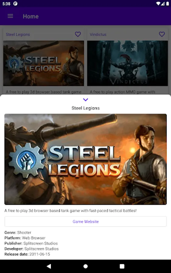Tap the Wi-Fi status icon
Image resolution: width=171 pixels, height=273 pixels.
[x=158, y=4]
